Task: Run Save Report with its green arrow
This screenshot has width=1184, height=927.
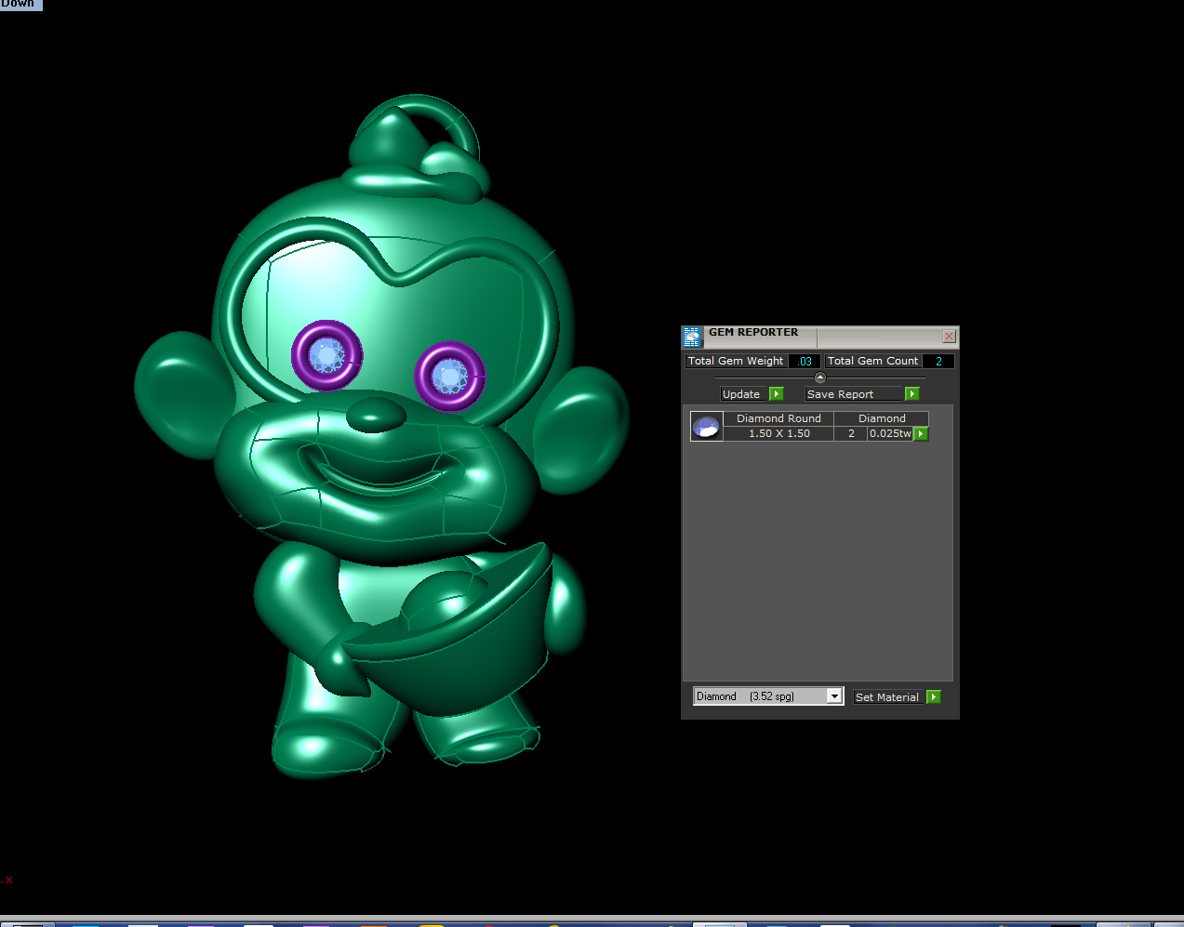Action: [x=911, y=394]
